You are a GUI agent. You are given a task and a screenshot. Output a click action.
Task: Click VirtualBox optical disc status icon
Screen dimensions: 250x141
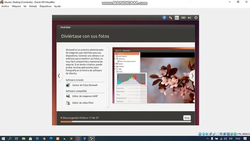pos(204,134)
